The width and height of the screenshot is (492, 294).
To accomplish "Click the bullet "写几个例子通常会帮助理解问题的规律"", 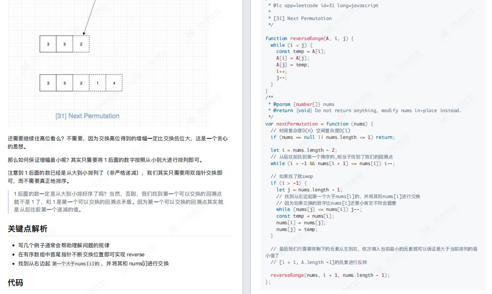I will pyautogui.click(x=64, y=245).
